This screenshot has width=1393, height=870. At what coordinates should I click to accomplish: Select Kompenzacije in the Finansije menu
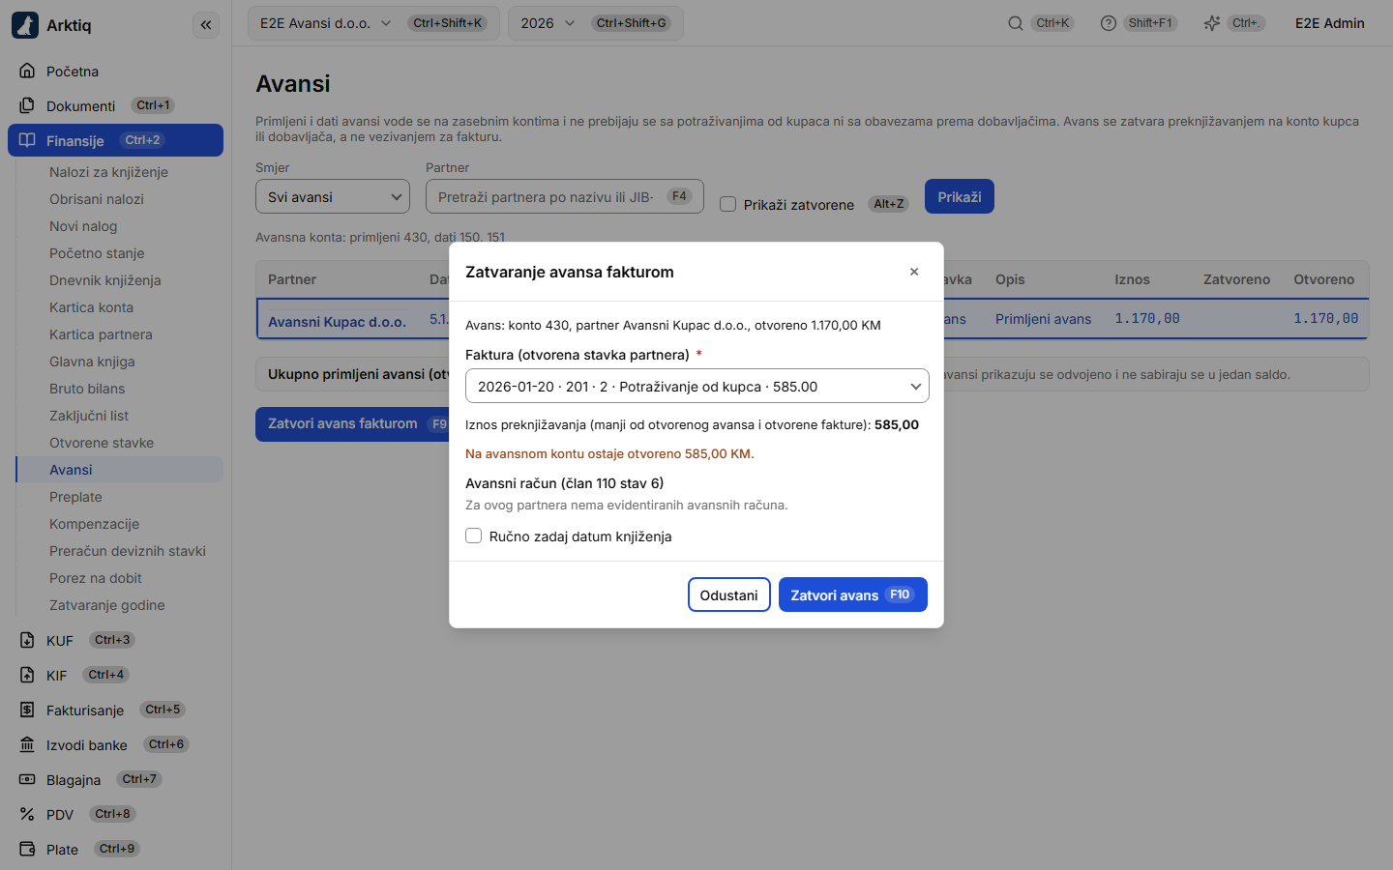point(95,524)
